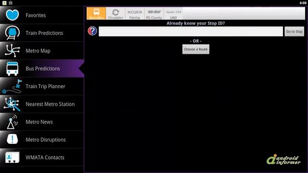
Task: Tap the WMATA Contacts card icon
Action: point(12,157)
